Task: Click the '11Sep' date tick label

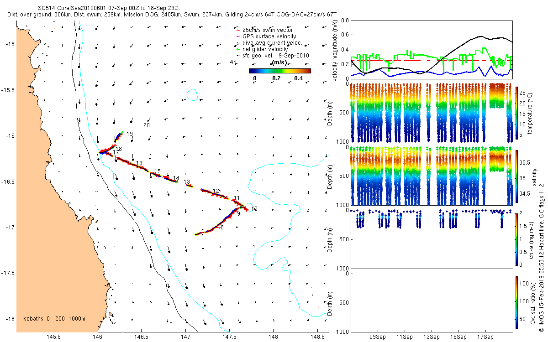Action: [405, 337]
